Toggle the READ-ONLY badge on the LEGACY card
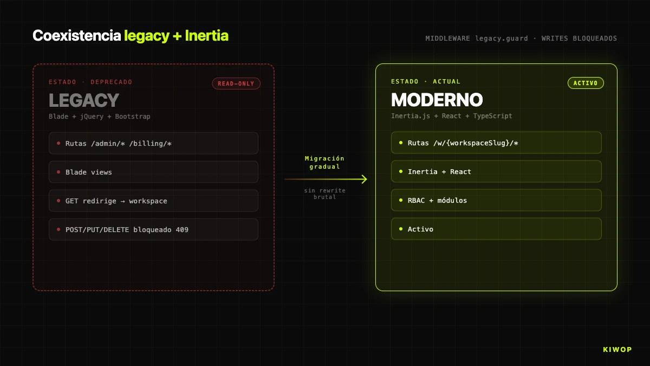650x366 pixels. 236,84
